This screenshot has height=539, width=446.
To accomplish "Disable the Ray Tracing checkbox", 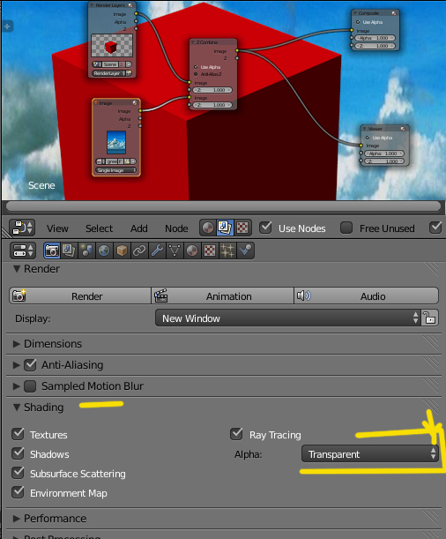I will pyautogui.click(x=236, y=434).
